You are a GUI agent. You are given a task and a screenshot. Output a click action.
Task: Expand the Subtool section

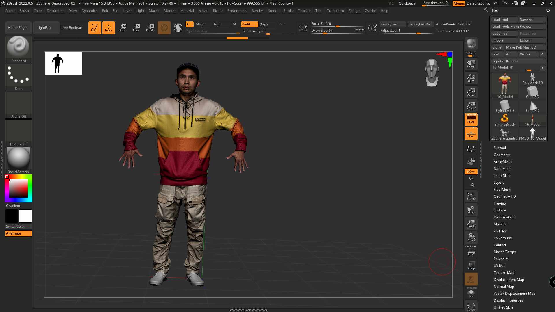(499, 148)
